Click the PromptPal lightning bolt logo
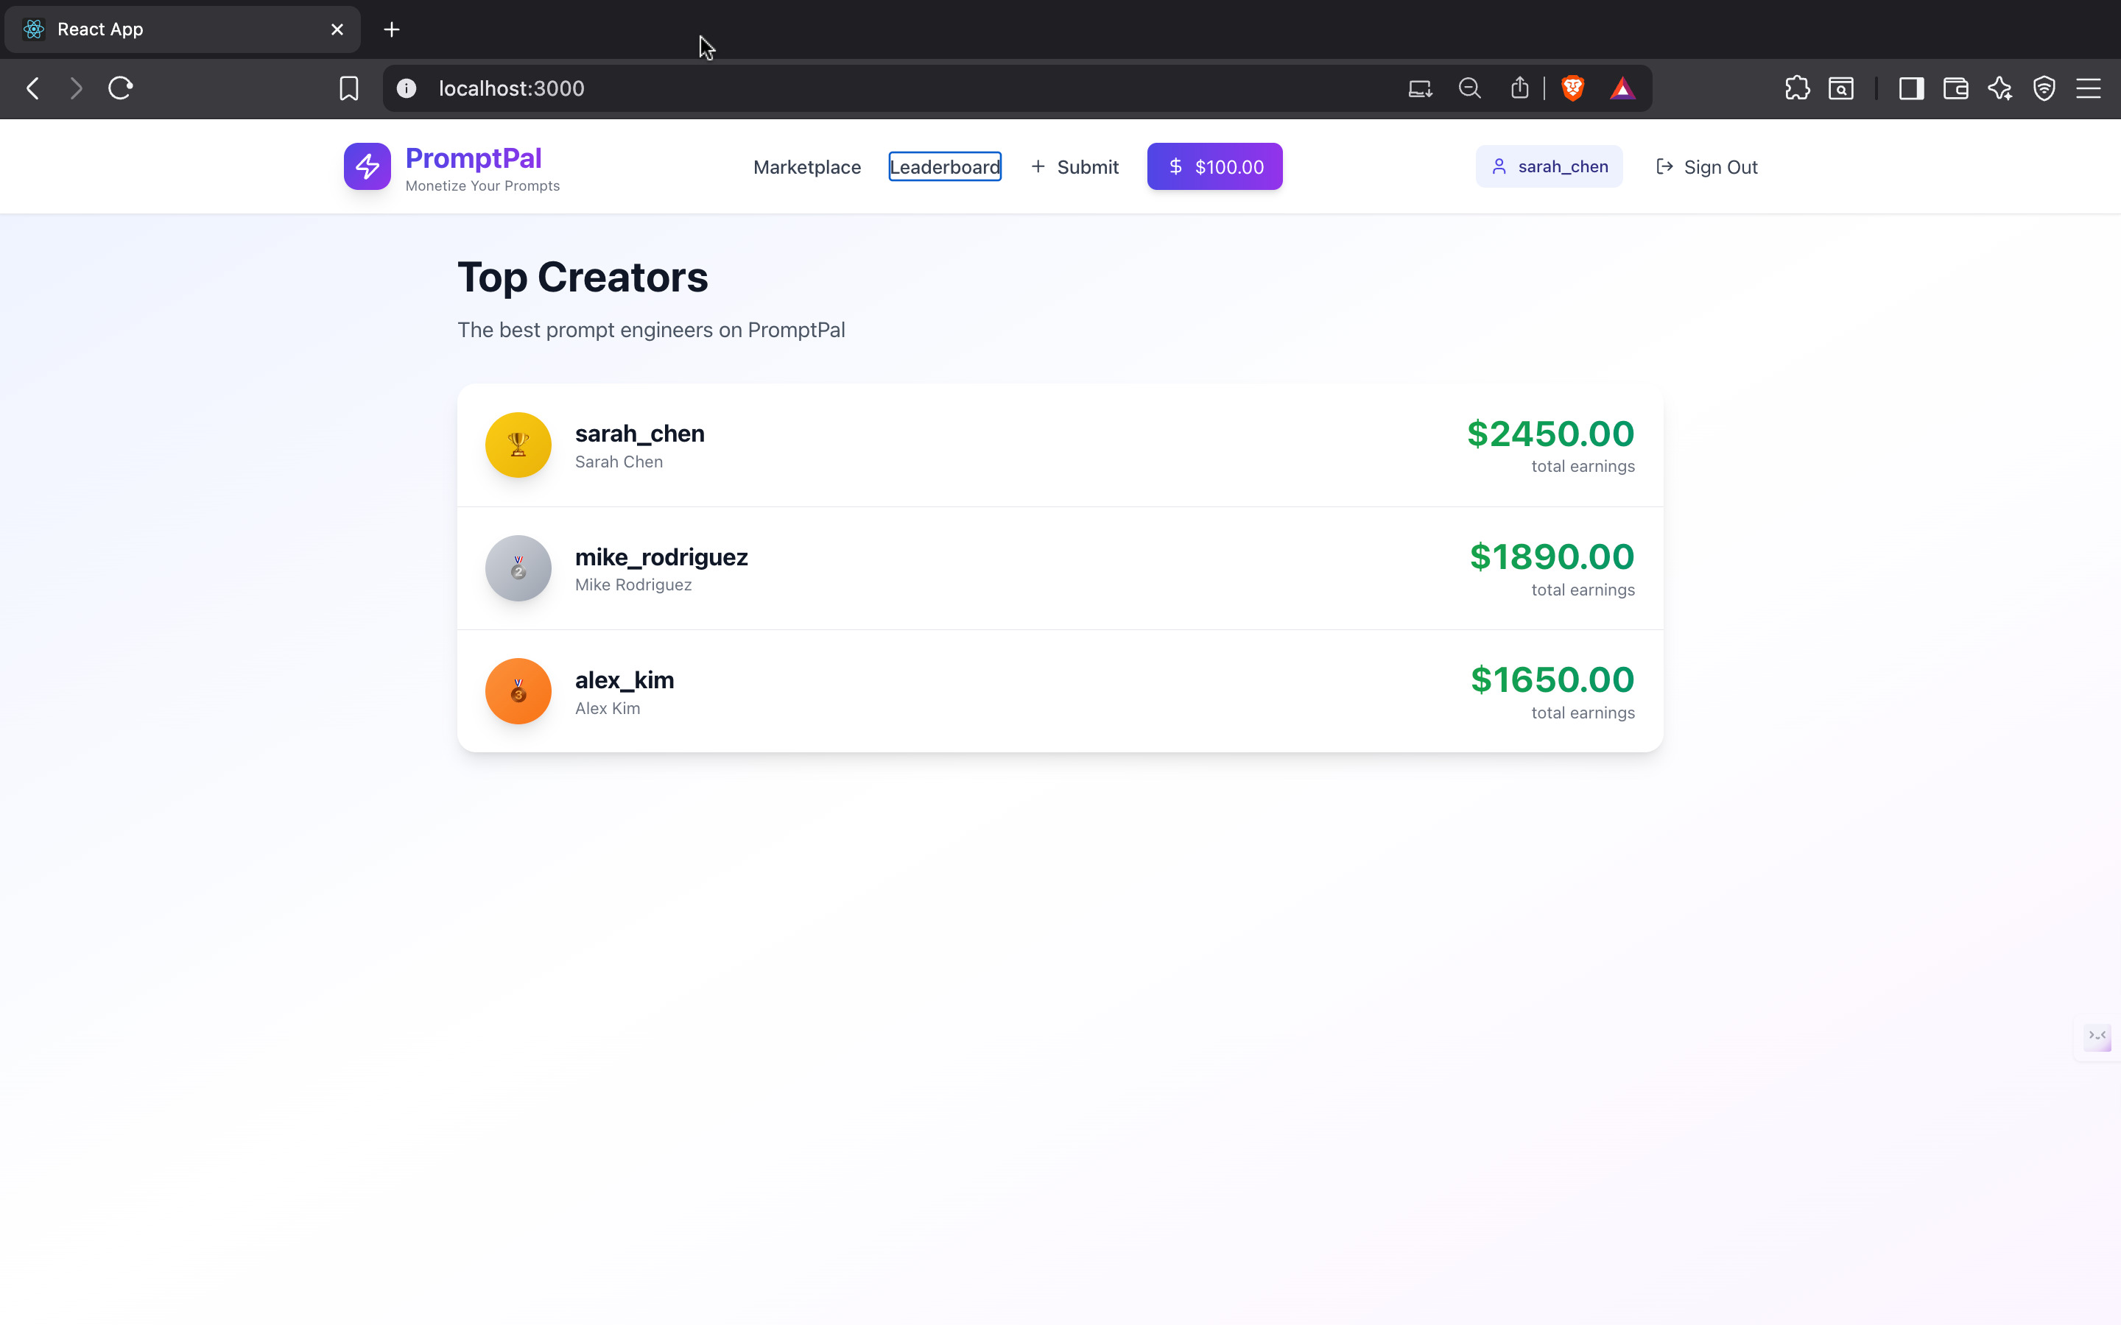The height and width of the screenshot is (1325, 2121). (366, 166)
